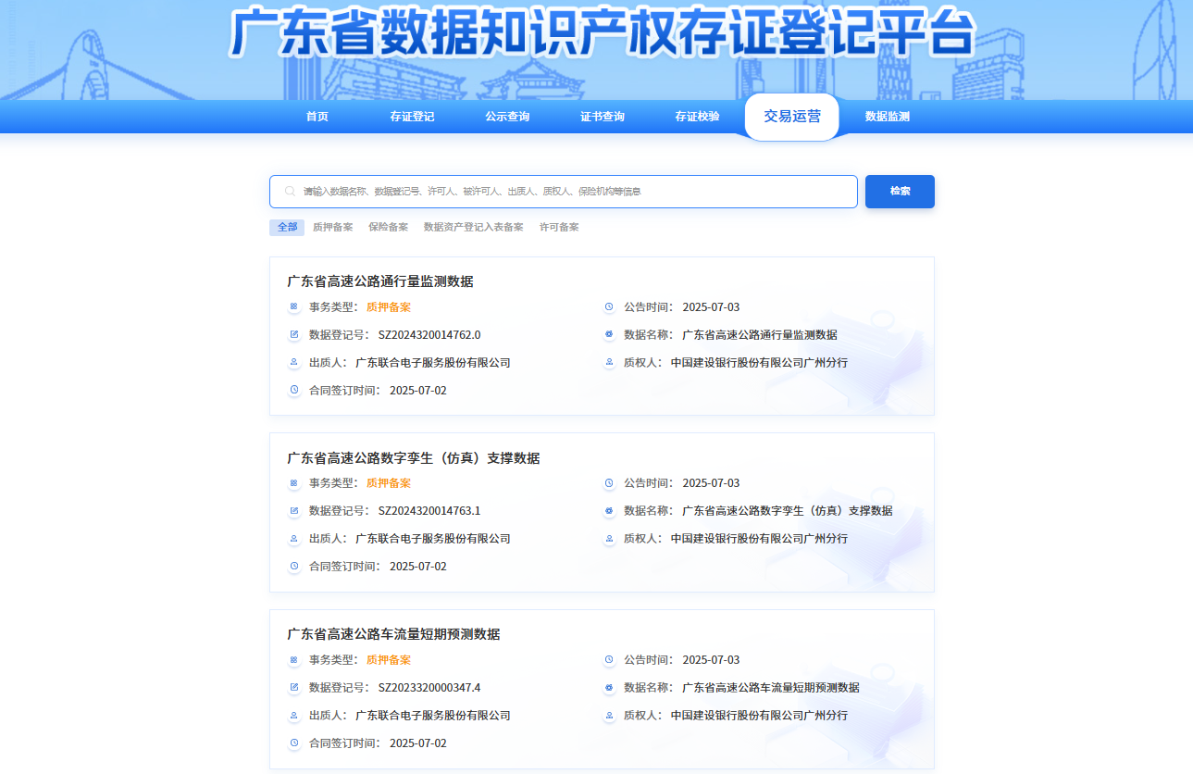Click 质权人 person icon in 通行量监测数据 card
1193x774 pixels.
tap(609, 362)
